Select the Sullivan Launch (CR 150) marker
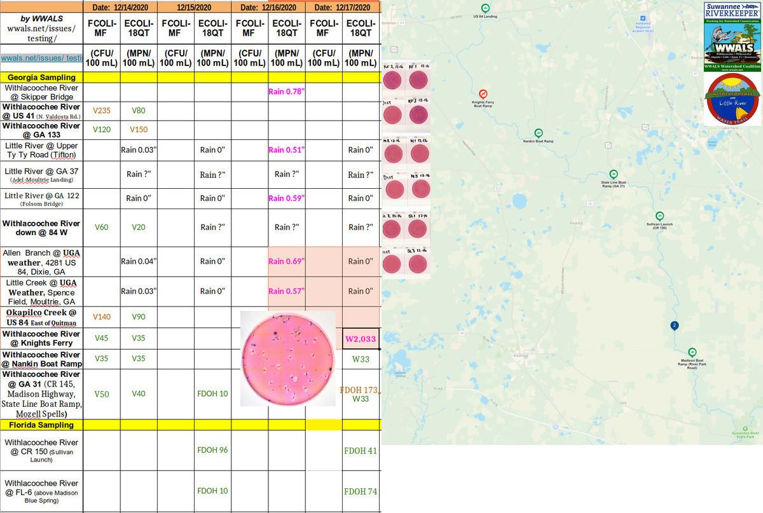Image resolution: width=763 pixels, height=513 pixels. pyautogui.click(x=659, y=215)
